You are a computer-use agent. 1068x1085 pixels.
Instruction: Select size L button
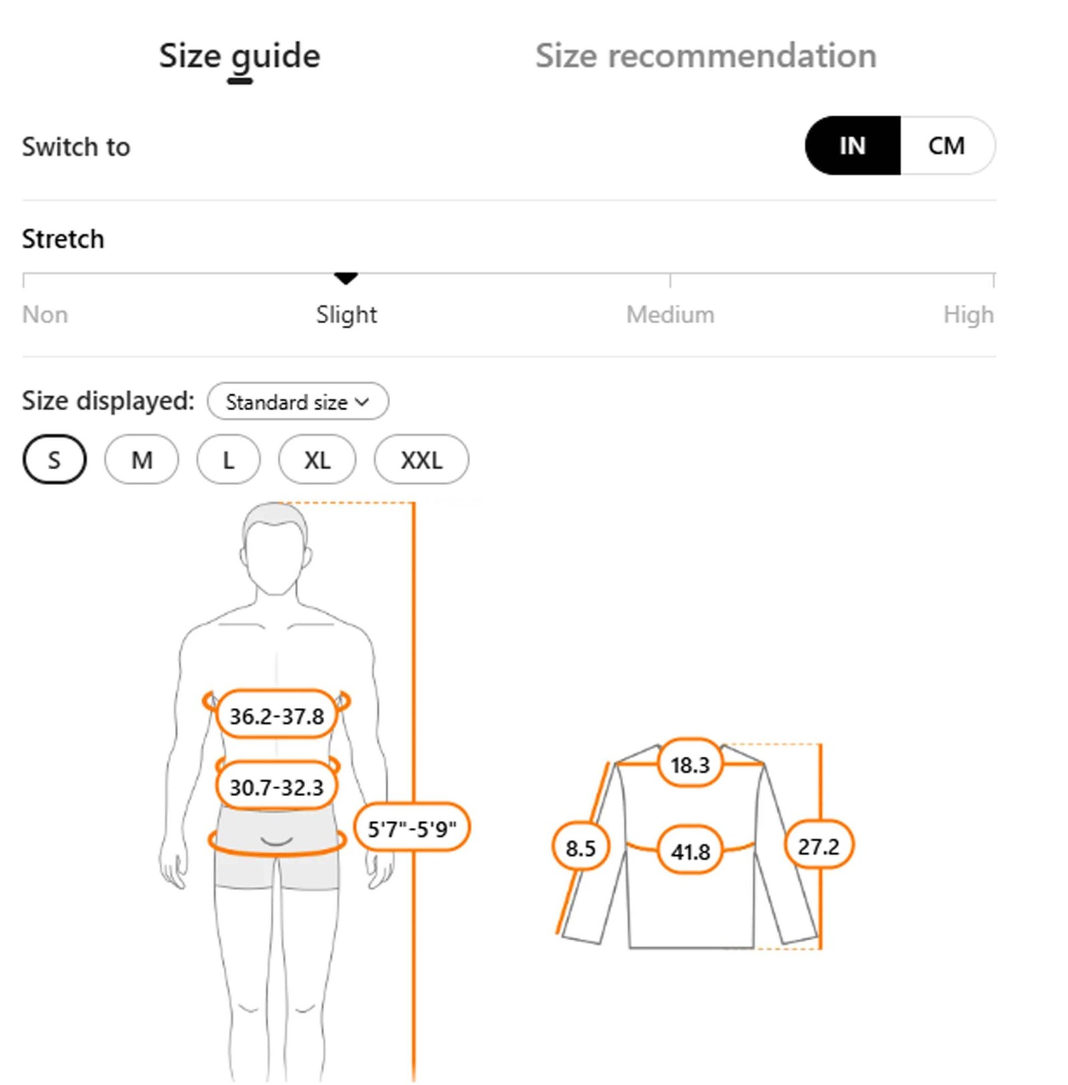[228, 460]
